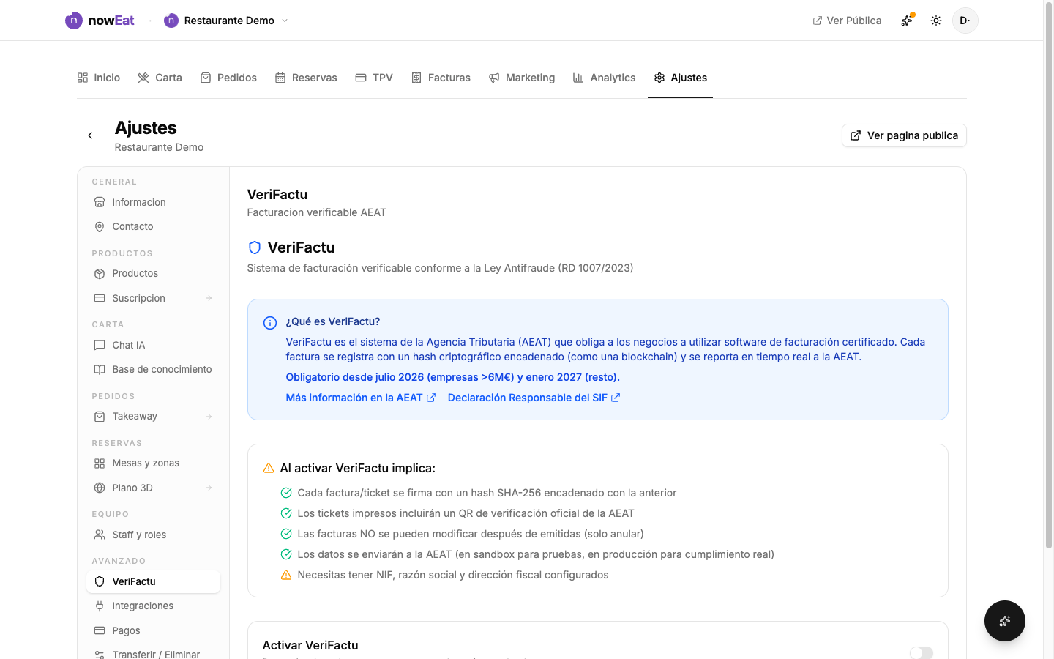This screenshot has width=1054, height=659.
Task: Open the Restaurante Demo switcher dropdown
Action: pyautogui.click(x=226, y=21)
